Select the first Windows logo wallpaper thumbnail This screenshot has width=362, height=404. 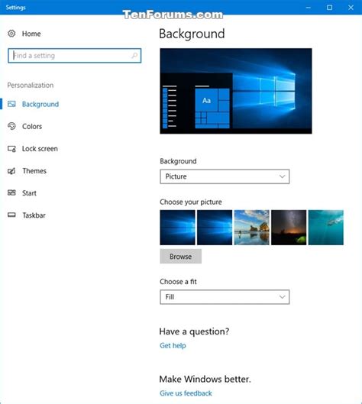pos(177,228)
